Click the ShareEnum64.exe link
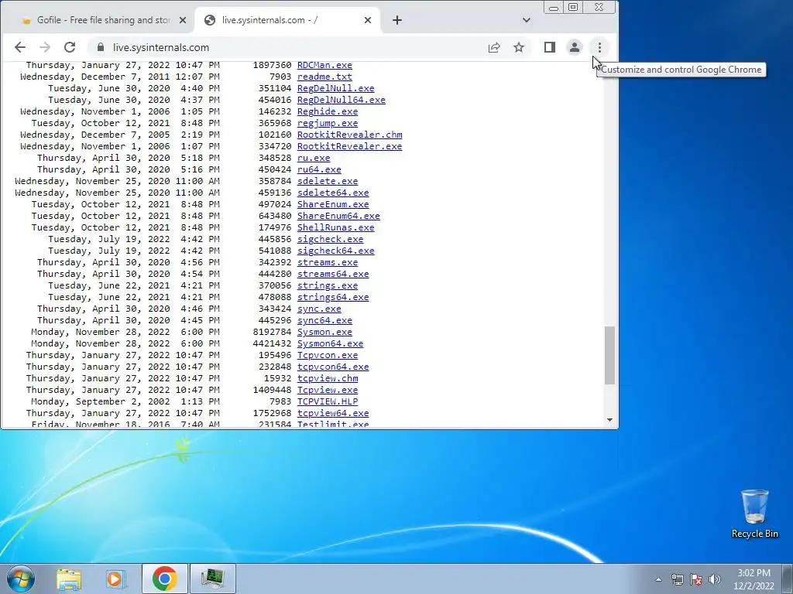The height and width of the screenshot is (594, 793). click(x=339, y=217)
